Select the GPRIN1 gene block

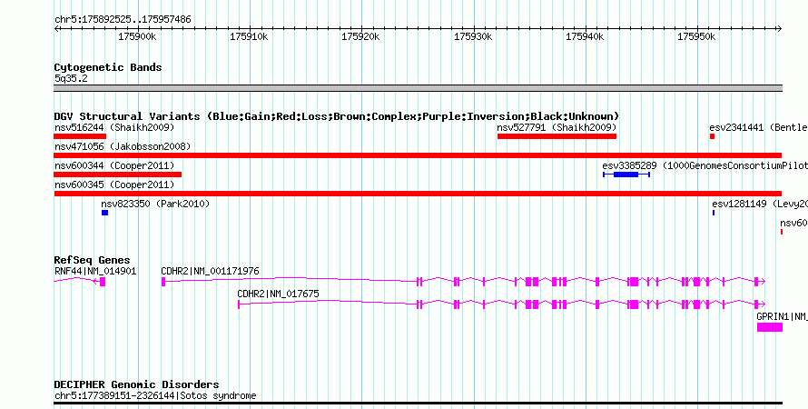tap(769, 327)
